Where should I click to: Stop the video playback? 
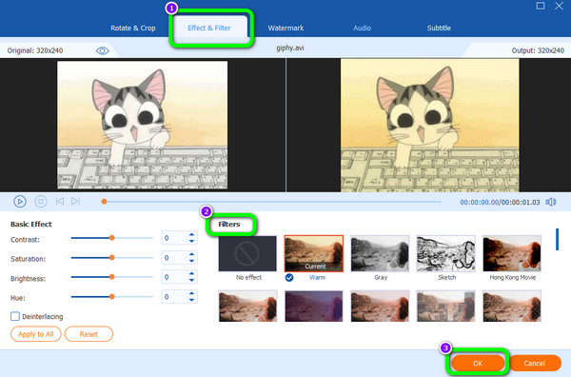[41, 202]
